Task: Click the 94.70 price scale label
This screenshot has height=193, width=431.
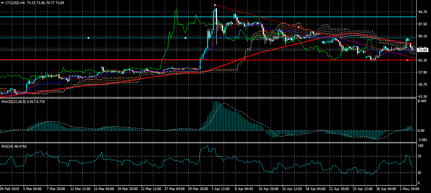Action: (422, 12)
